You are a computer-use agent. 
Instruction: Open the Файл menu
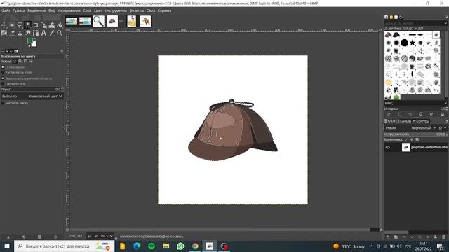pyautogui.click(x=6, y=10)
